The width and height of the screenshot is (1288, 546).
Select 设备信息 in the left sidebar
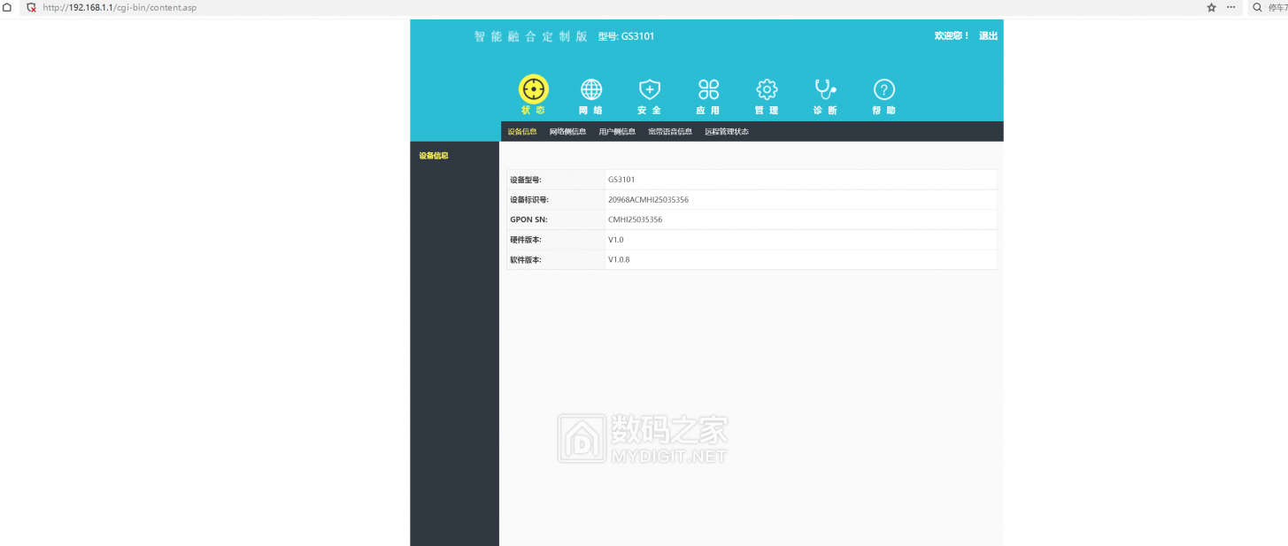coord(434,156)
